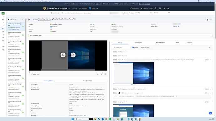This screenshot has width=216, height=121.
Task: Open notifications bell in top bar
Action: (164, 8)
